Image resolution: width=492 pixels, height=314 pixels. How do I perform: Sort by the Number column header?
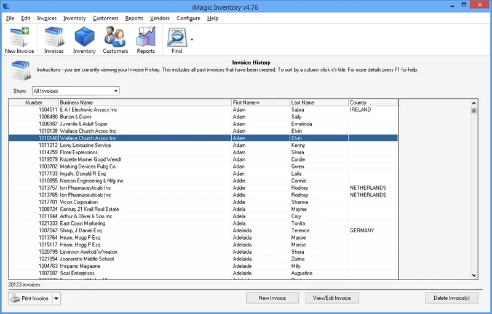coord(34,103)
